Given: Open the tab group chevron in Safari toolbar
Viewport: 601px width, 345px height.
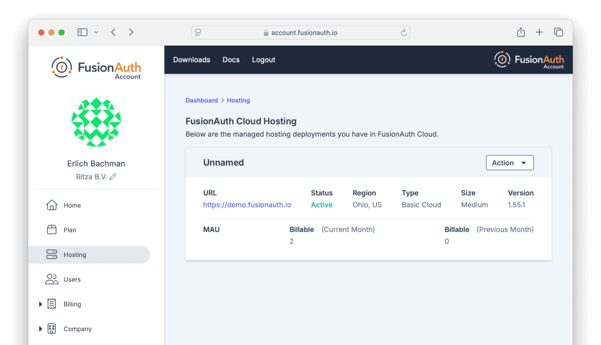Looking at the screenshot, I should click(97, 32).
